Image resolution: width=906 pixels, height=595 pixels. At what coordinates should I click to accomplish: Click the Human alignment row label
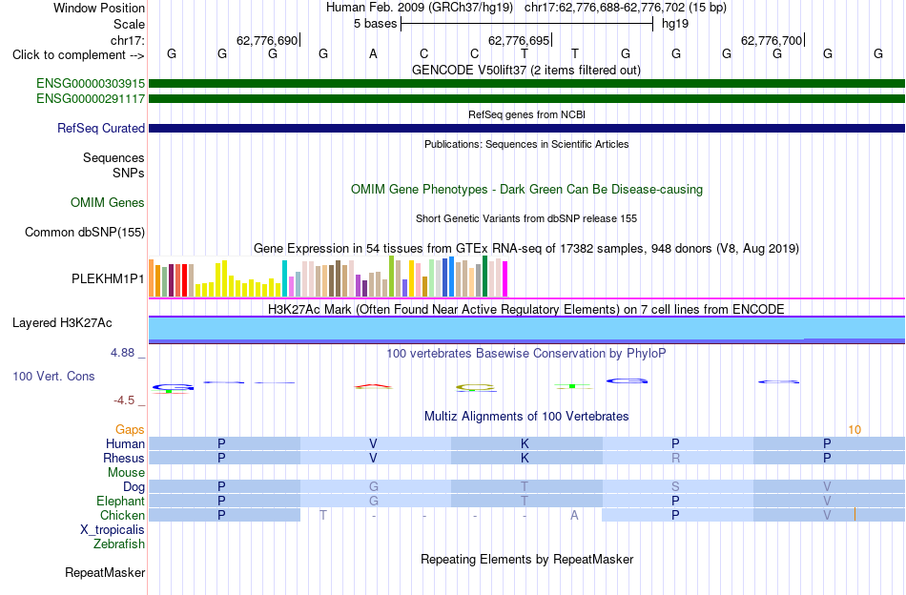125,443
